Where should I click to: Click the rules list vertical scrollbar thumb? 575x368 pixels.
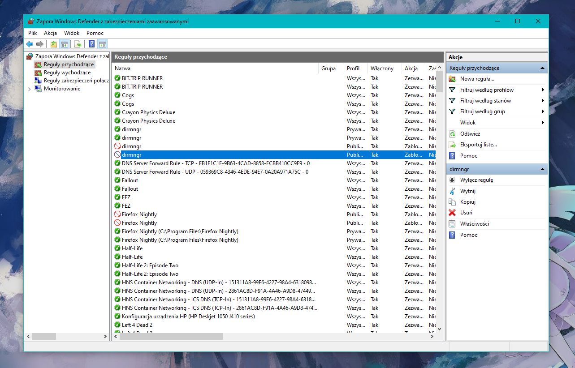[439, 81]
